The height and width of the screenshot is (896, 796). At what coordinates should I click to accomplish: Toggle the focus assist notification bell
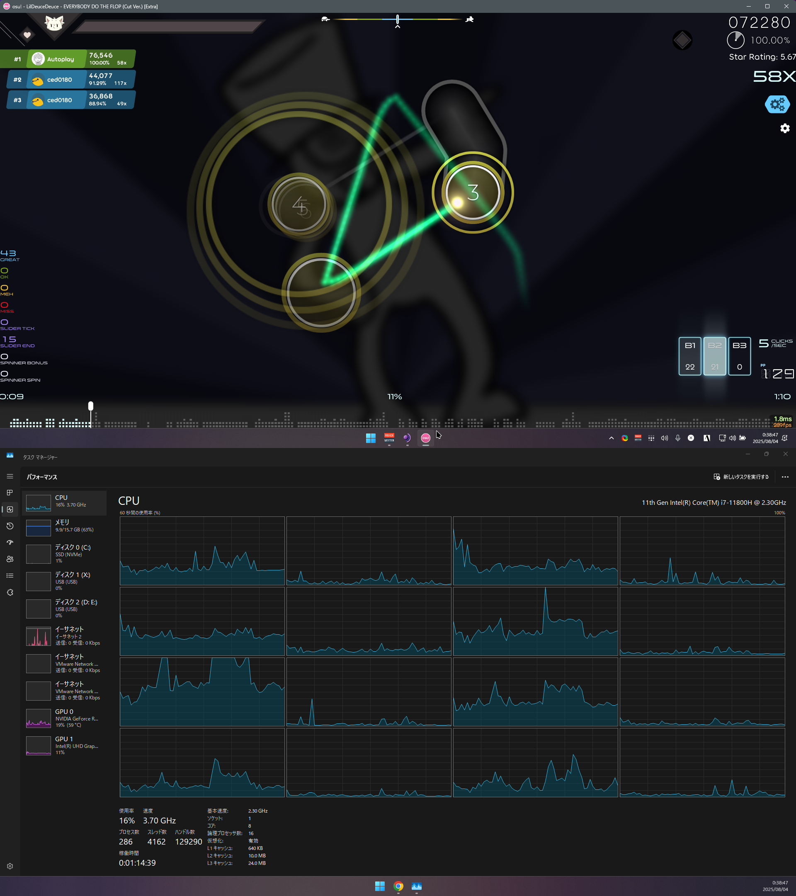[x=785, y=438]
